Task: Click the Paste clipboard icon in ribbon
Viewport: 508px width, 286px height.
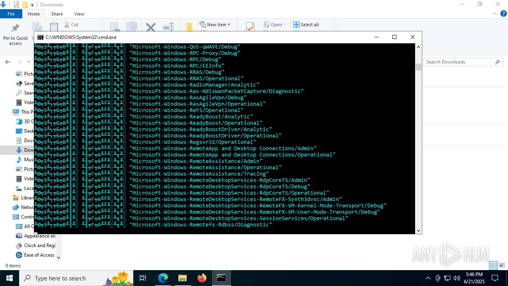Action: 54,27
